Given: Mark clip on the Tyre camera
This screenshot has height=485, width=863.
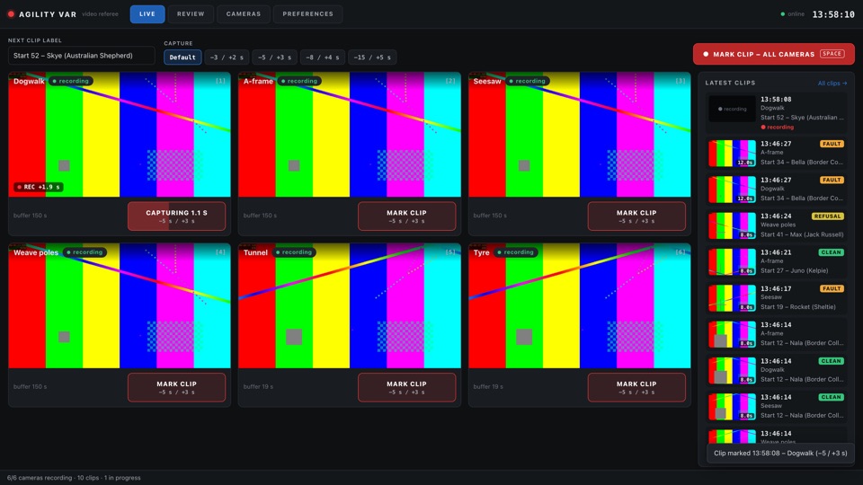Looking at the screenshot, I should [x=636, y=387].
